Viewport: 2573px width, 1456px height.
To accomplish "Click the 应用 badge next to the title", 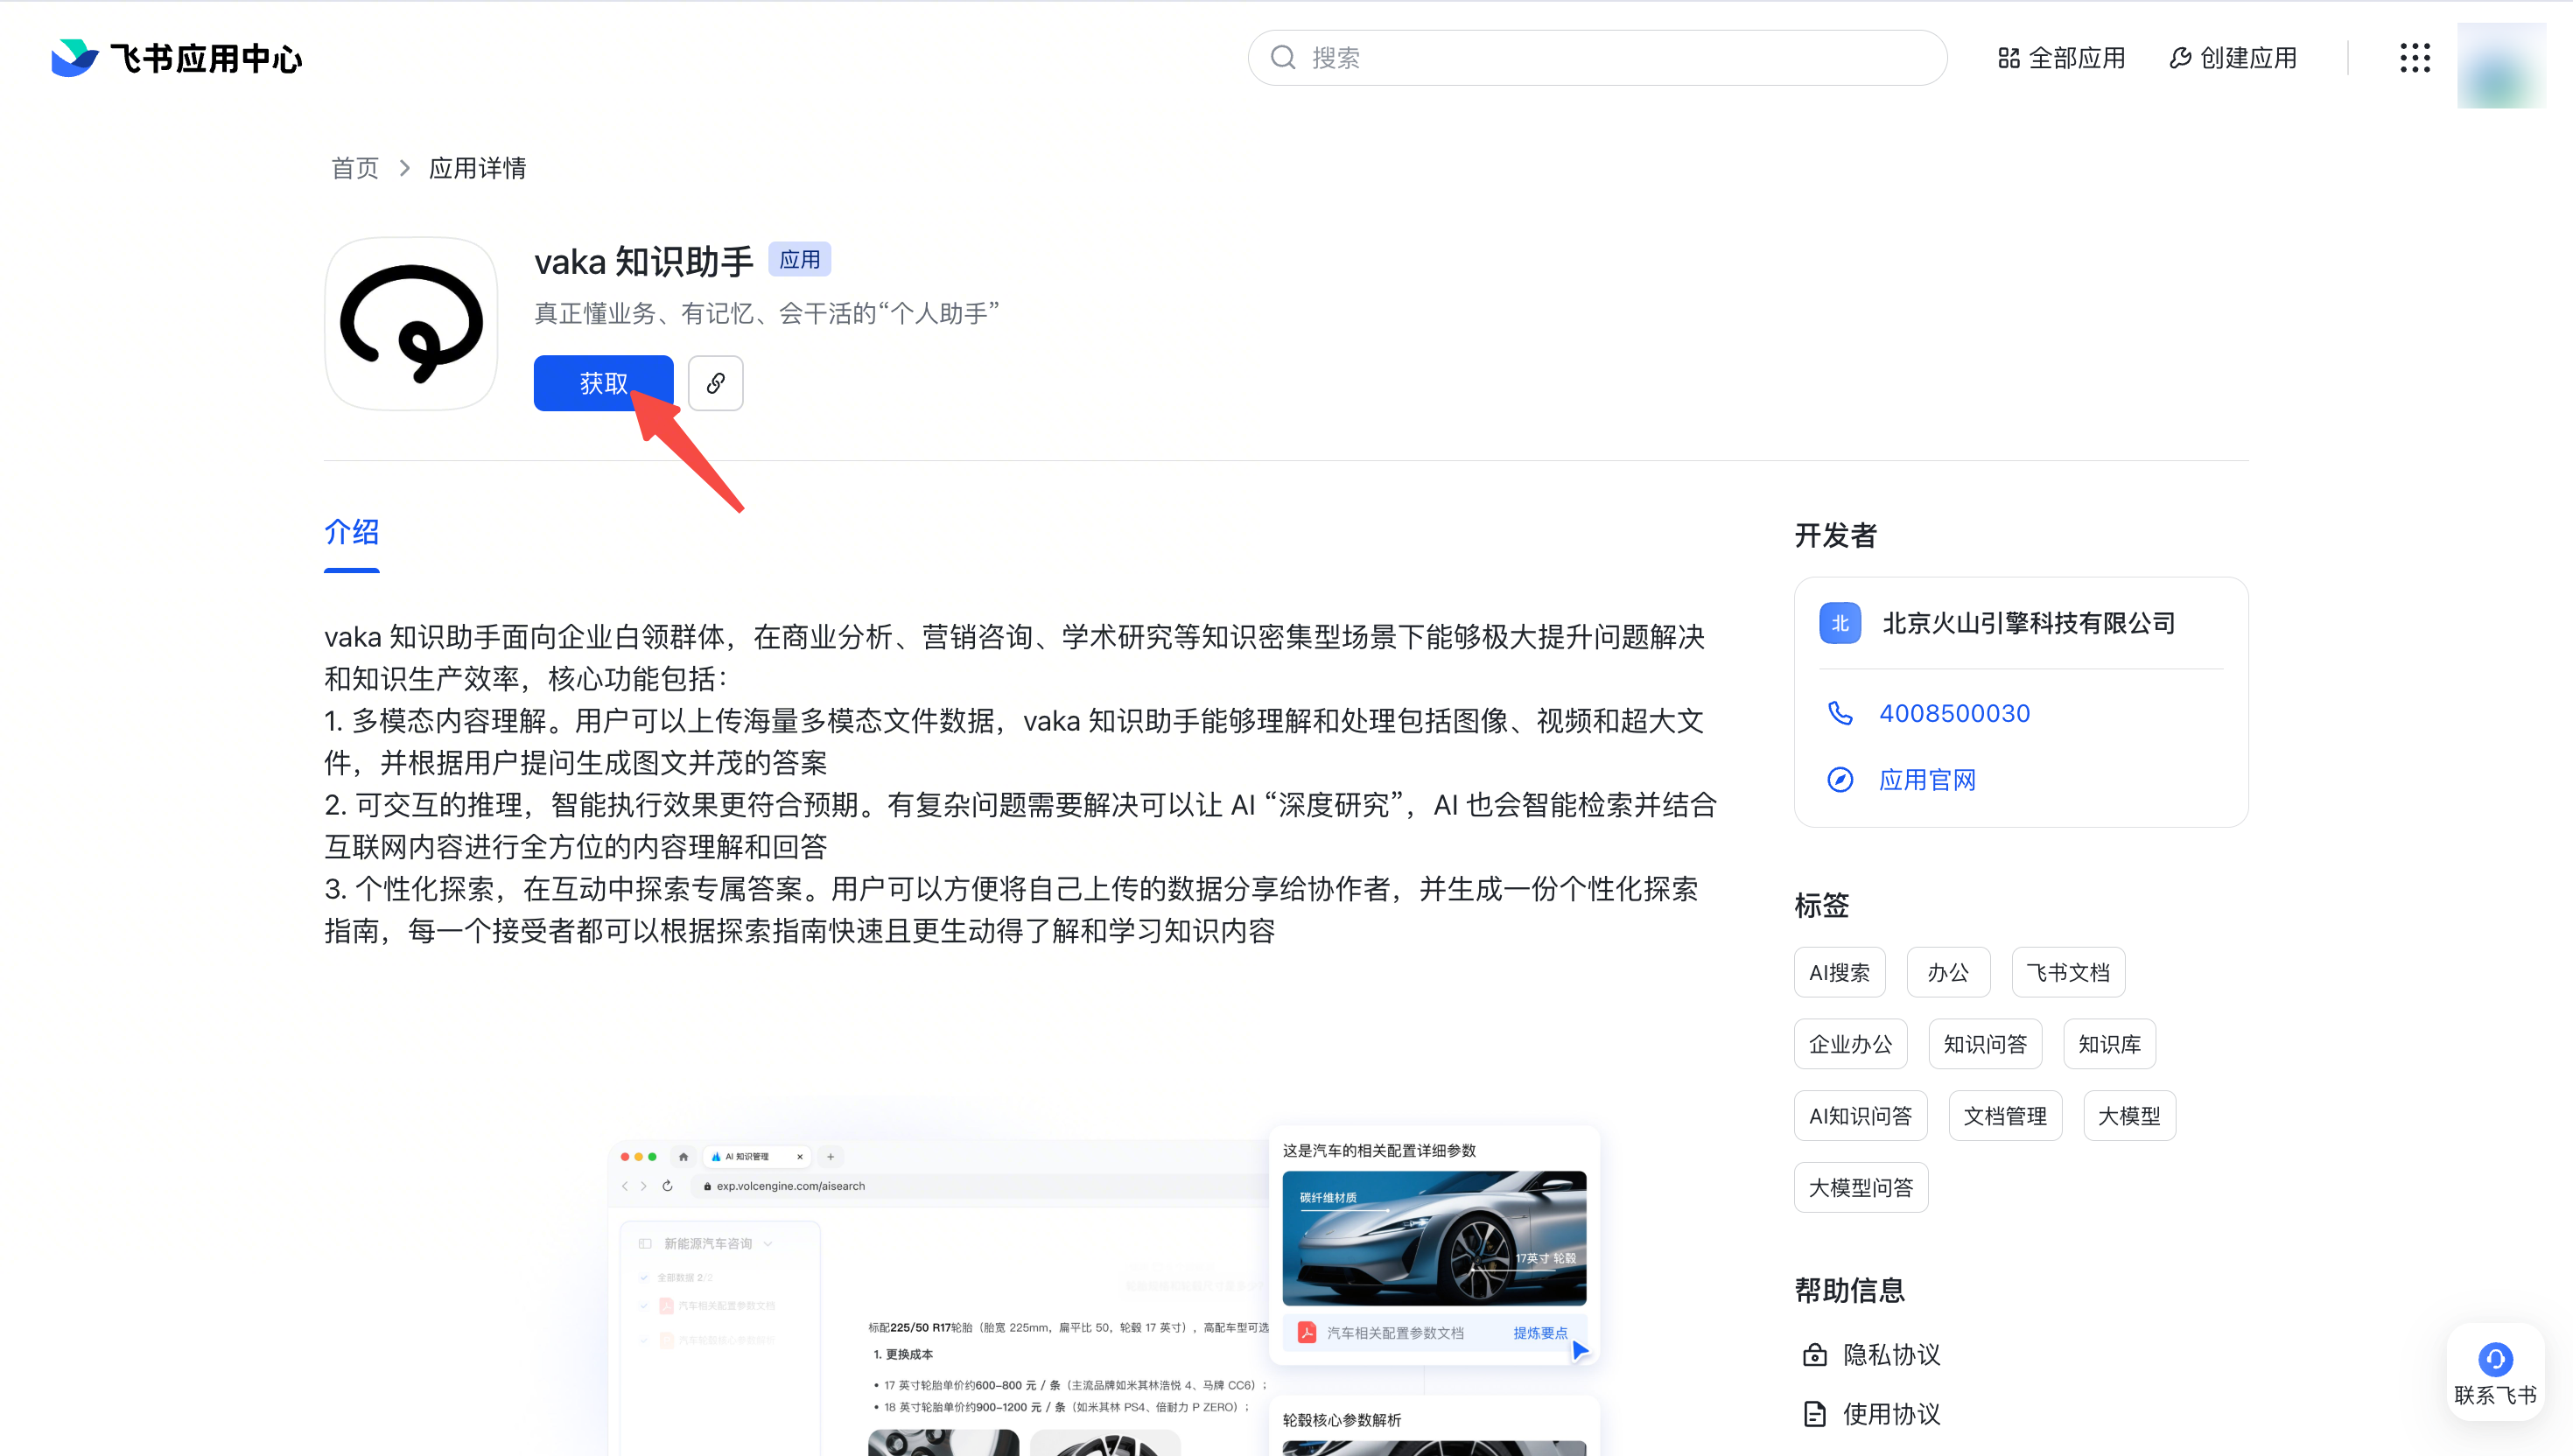I will [799, 260].
